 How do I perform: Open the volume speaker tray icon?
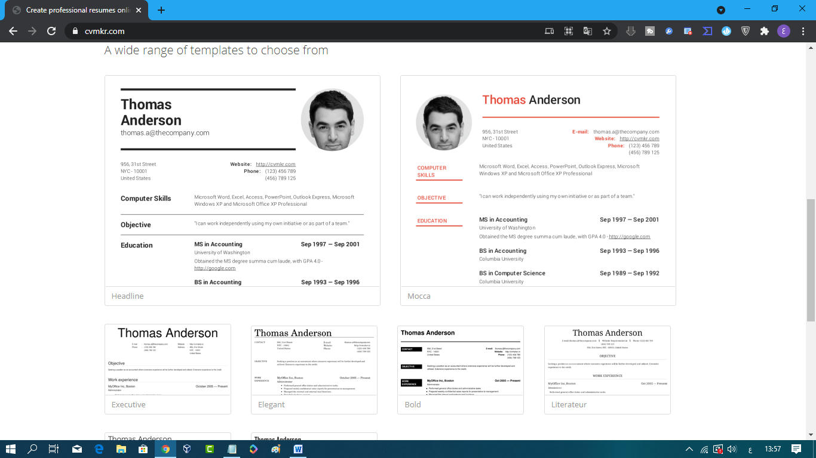click(732, 449)
